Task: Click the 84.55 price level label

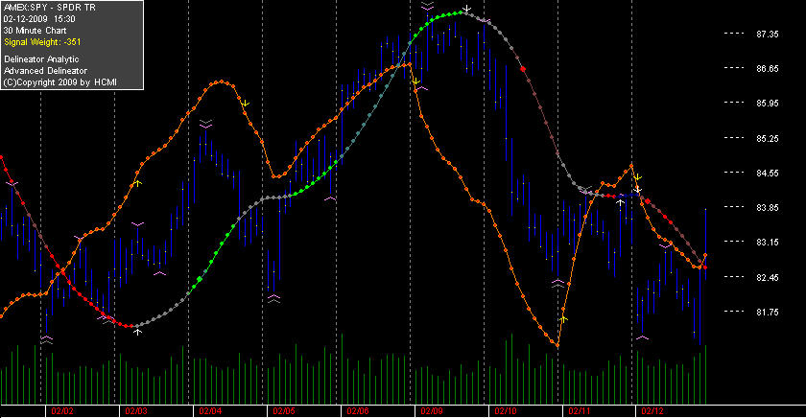Action: [x=768, y=174]
